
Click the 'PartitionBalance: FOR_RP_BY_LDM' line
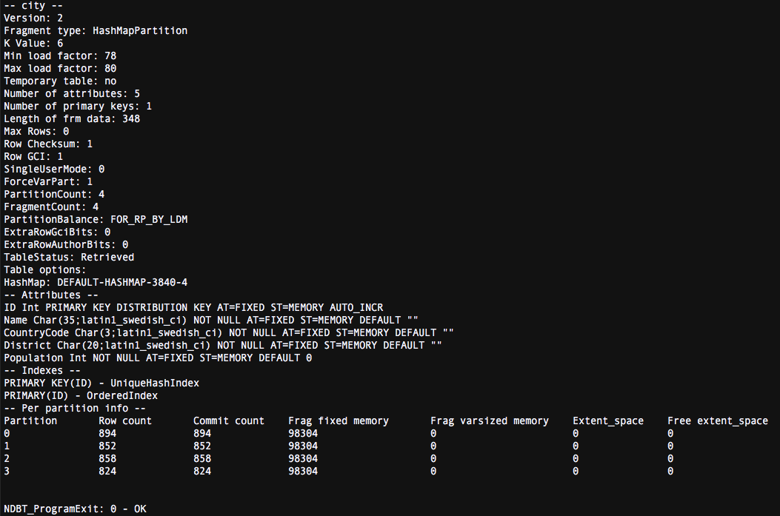click(96, 219)
